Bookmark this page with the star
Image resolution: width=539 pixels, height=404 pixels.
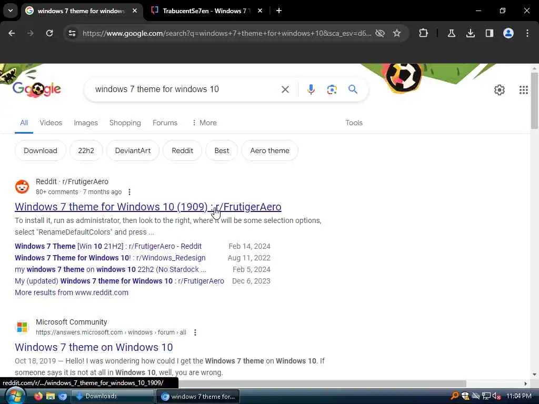[x=397, y=33]
